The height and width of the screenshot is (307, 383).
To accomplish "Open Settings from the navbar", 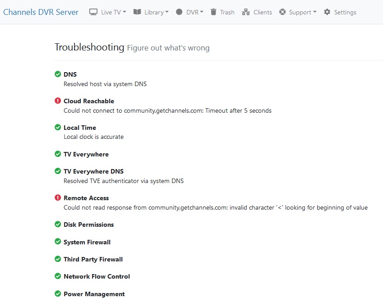I will click(x=345, y=12).
